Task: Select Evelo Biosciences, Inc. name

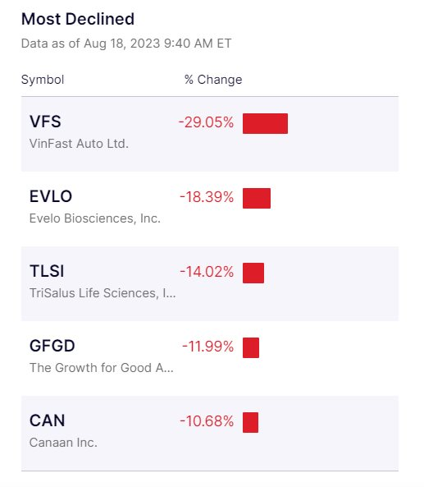Action: pyautogui.click(x=95, y=218)
